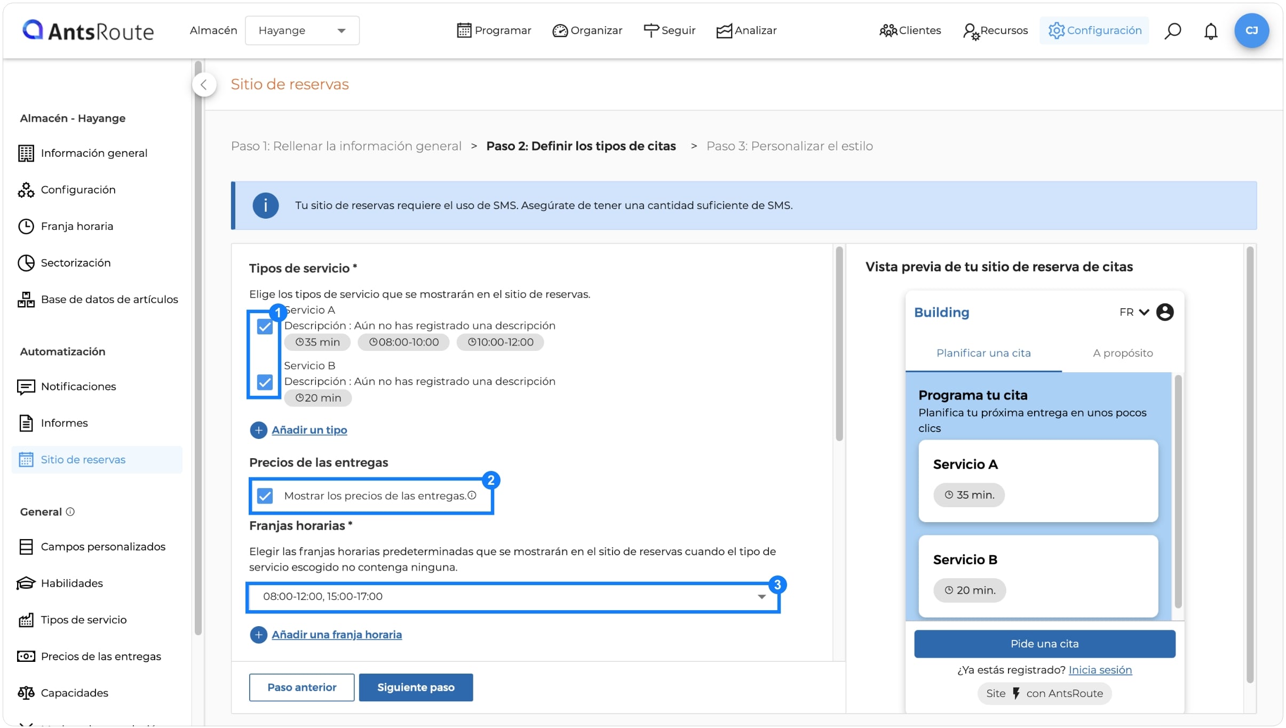
Task: Click the 08:00-10:00 time chip
Action: [403, 342]
